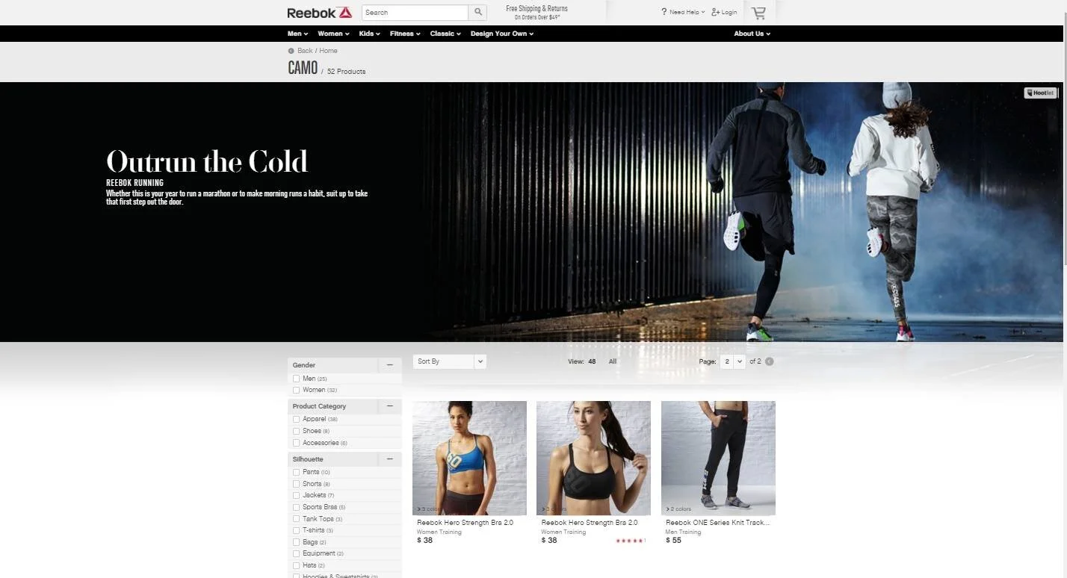Open the Classic navigation menu
Viewport: 1067px width, 578px height.
[x=445, y=34]
